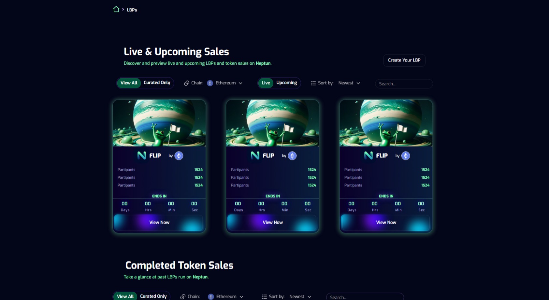This screenshot has width=549, height=300.
Task: Click the Ethereum icon on third FLIP card
Action: tap(406, 156)
